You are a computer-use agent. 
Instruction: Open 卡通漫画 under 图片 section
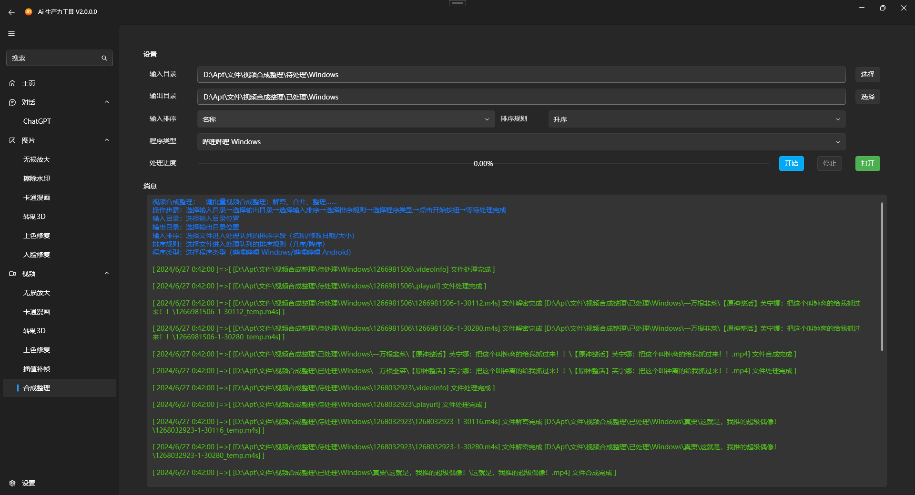(x=60, y=198)
